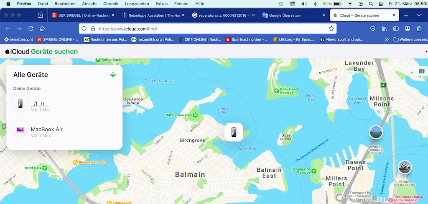Expand the hidden bookmarks overflow chevron

pyautogui.click(x=386, y=40)
